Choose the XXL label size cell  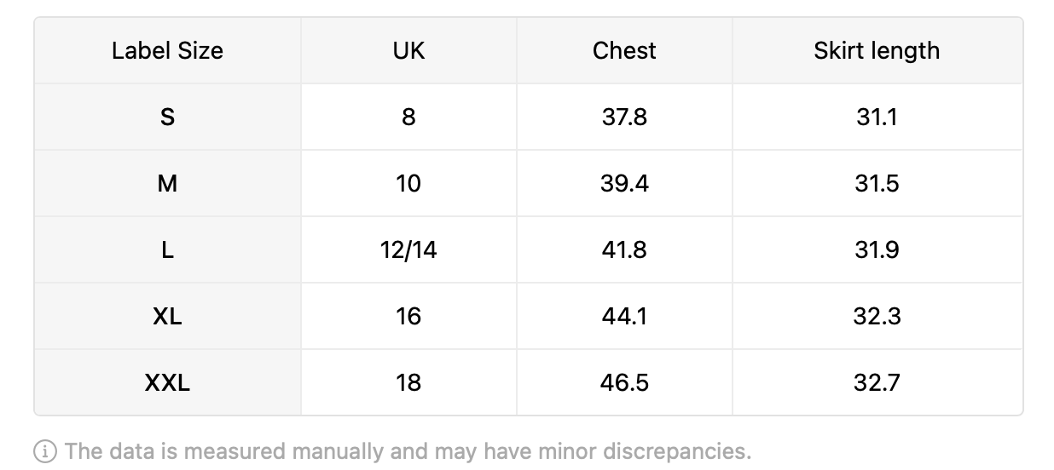coord(167,382)
